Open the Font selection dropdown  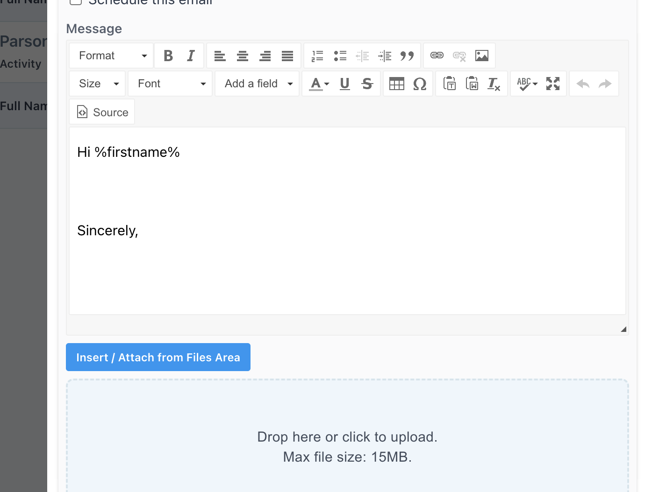170,84
